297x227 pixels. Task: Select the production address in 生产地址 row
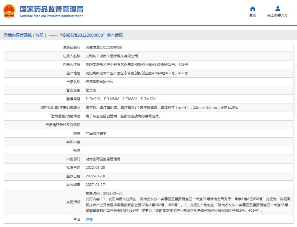[137, 73]
